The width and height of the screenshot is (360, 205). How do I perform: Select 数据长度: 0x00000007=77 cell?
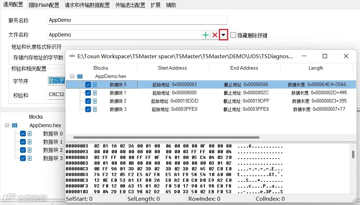[319, 109]
